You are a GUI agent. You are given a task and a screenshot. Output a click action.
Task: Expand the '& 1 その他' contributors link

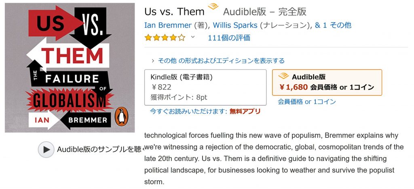(x=333, y=25)
